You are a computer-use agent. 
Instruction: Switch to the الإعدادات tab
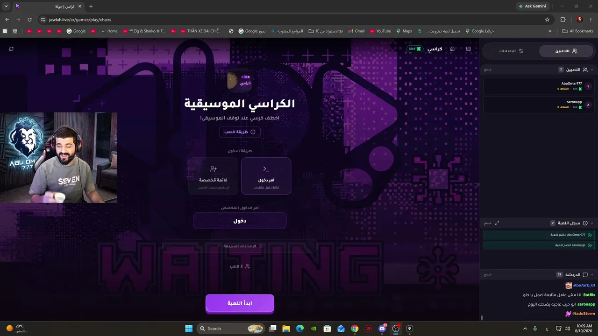pyautogui.click(x=511, y=51)
